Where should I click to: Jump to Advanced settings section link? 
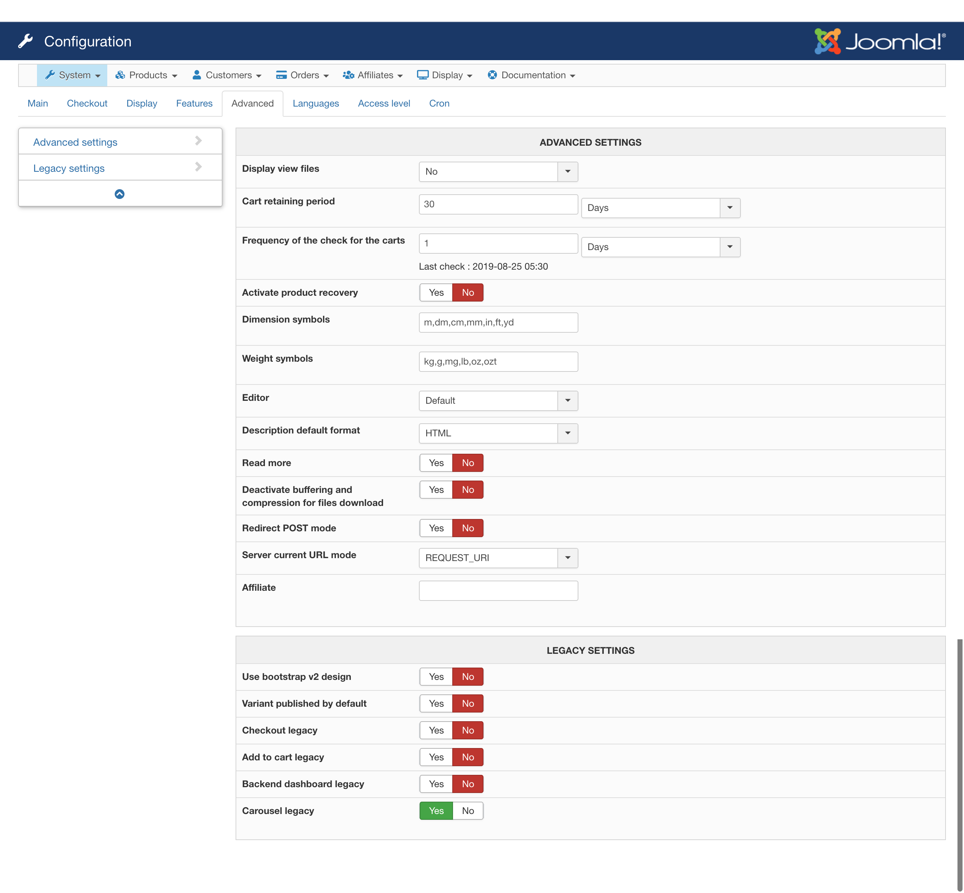75,142
